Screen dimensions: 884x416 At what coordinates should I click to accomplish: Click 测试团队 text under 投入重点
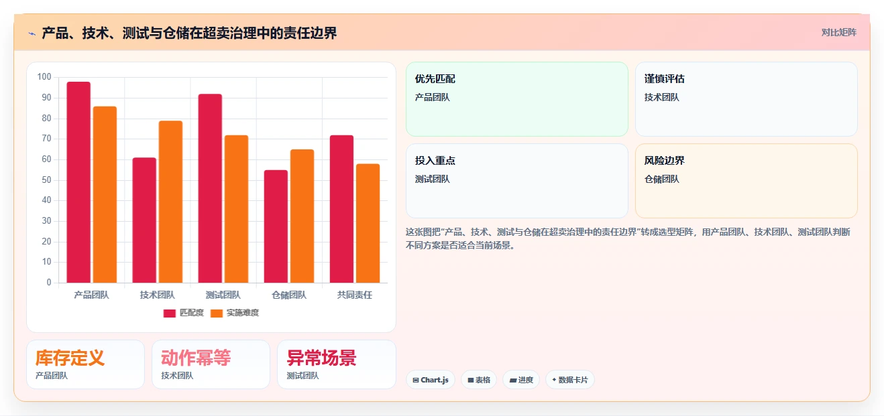(433, 179)
